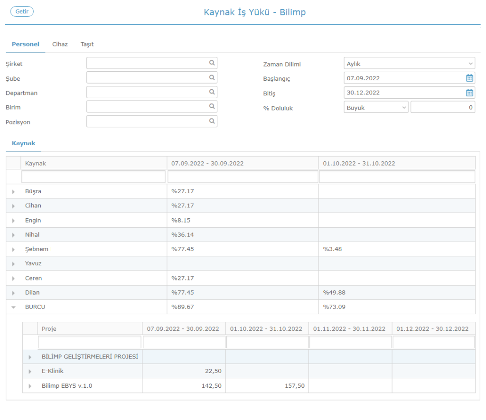Open the Bitiş date calendar icon
Image resolution: width=486 pixels, height=420 pixels.
(469, 93)
